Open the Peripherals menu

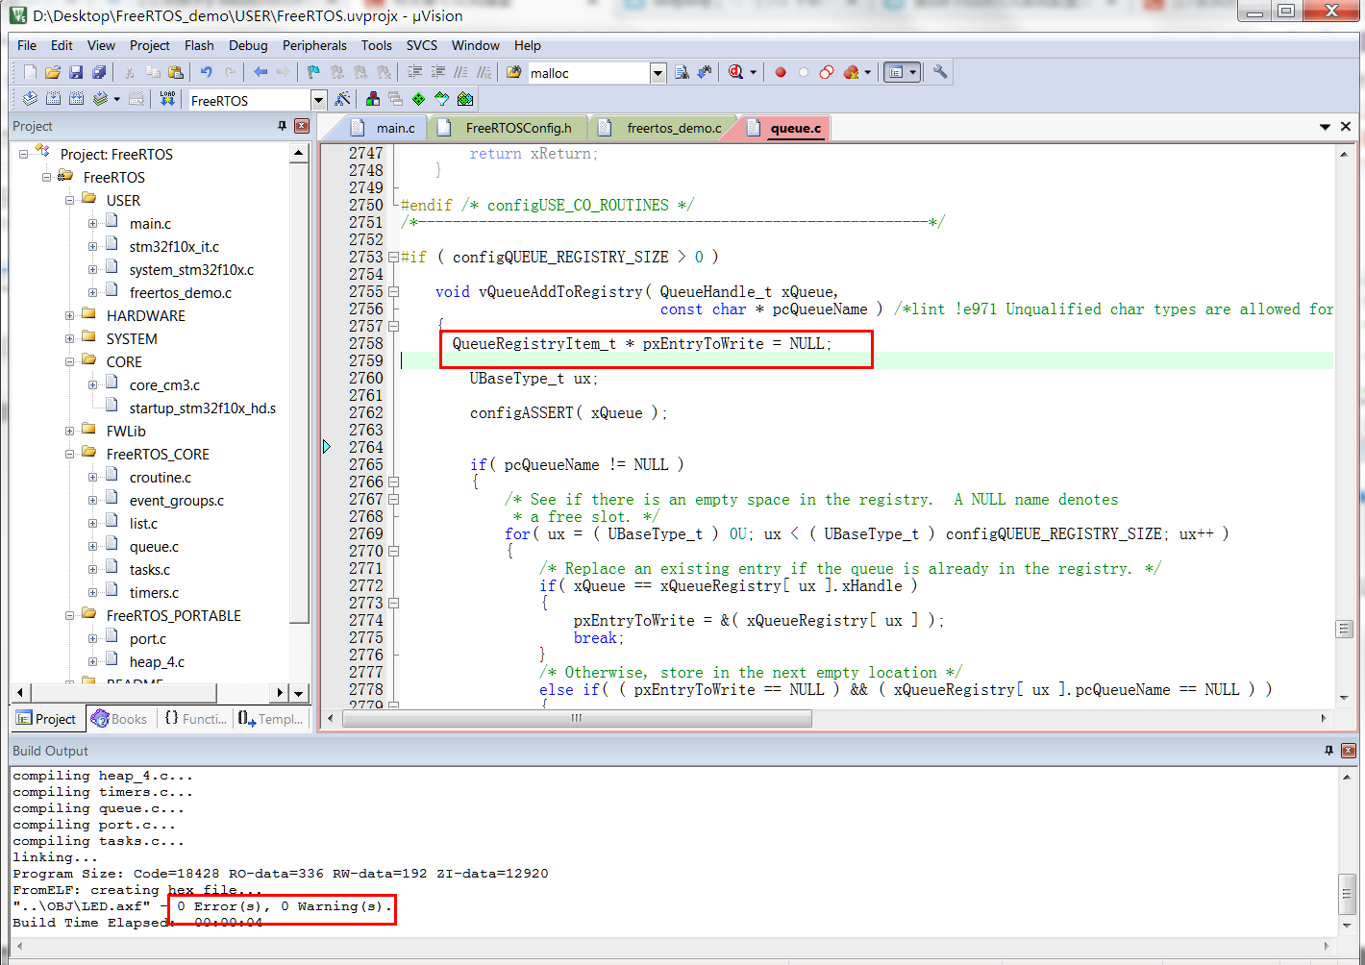coord(314,45)
